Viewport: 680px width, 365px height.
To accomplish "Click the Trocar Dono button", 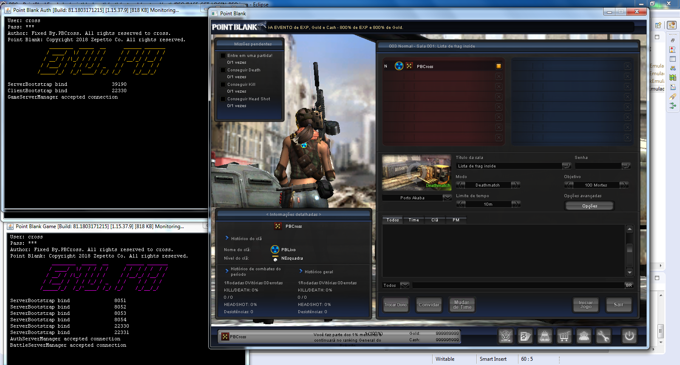I will (x=396, y=305).
